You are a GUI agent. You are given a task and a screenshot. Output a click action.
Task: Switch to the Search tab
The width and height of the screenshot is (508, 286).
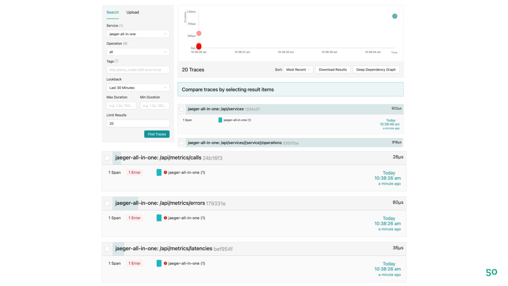click(x=113, y=12)
